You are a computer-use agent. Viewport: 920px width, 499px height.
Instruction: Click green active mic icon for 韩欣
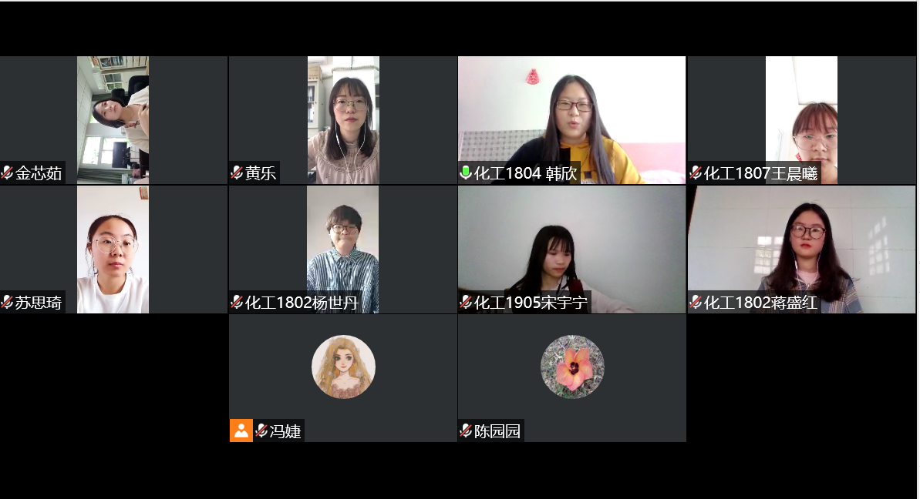click(466, 172)
